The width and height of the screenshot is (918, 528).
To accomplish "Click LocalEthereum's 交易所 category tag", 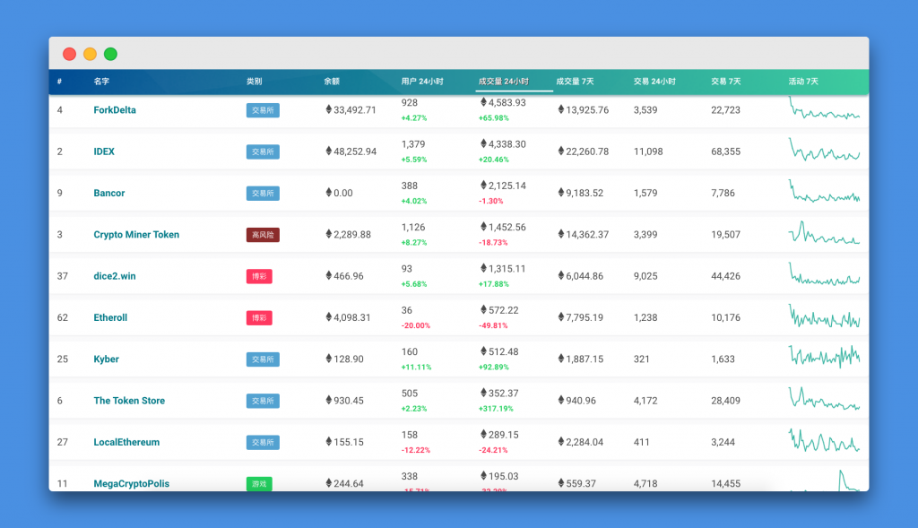I will [263, 443].
